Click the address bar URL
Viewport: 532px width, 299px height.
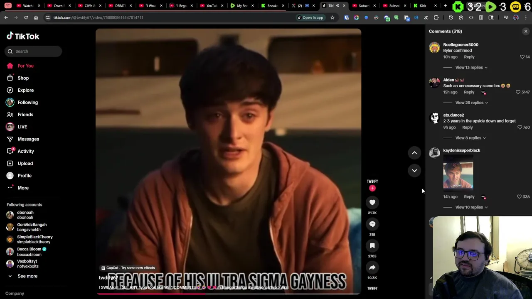click(98, 17)
